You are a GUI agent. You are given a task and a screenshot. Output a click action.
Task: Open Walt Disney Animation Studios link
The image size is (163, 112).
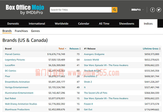click(x=21, y=104)
